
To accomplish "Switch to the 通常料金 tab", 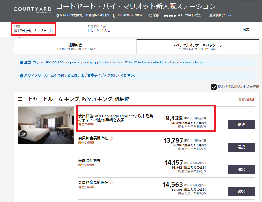I will click(x=75, y=47).
